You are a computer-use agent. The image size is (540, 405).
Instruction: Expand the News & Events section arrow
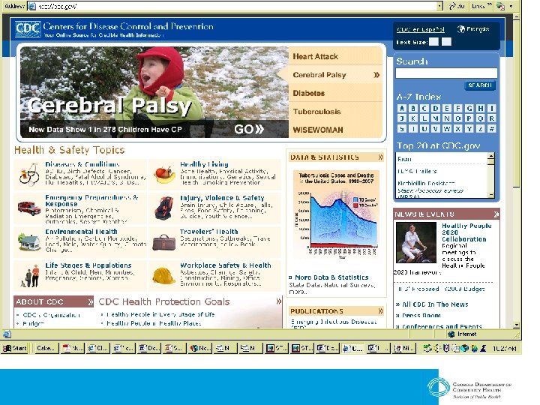[496, 214]
